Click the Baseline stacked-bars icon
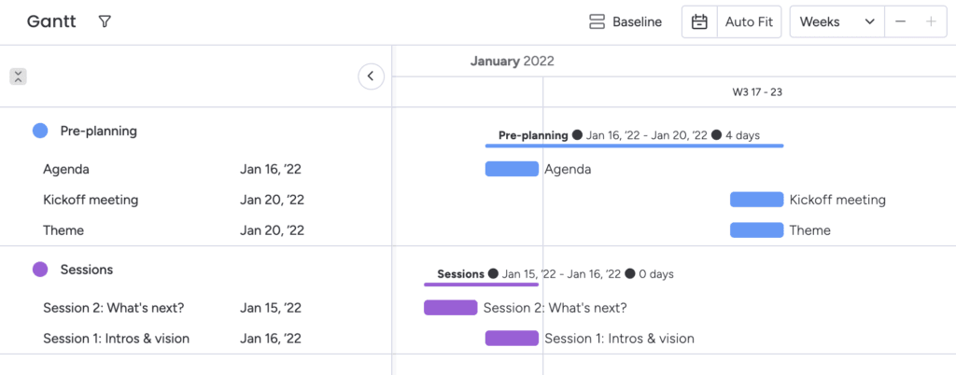The width and height of the screenshot is (956, 375). coord(597,21)
